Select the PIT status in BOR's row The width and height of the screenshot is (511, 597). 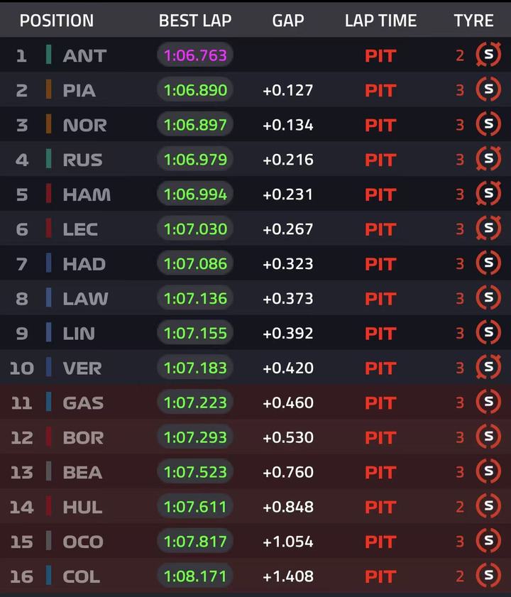pyautogui.click(x=380, y=438)
